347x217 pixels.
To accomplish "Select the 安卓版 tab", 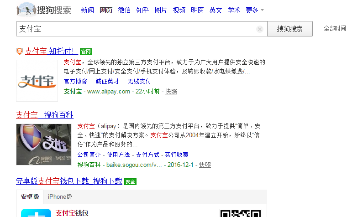I will pos(30,196).
